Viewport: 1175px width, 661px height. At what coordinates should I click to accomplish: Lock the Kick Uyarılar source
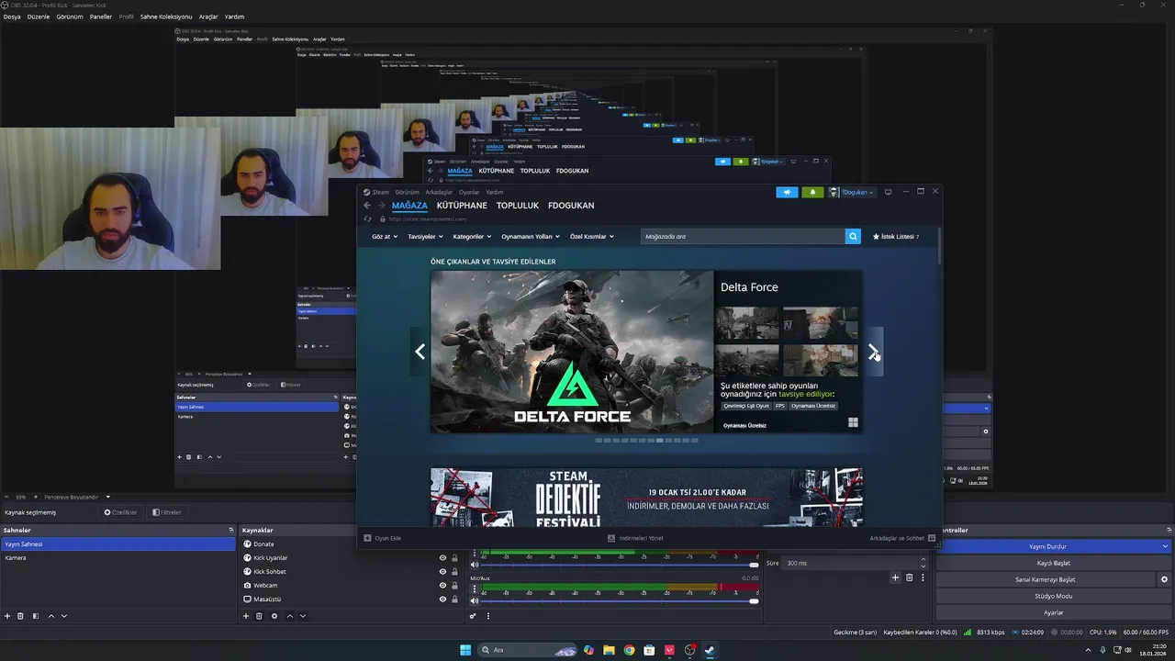coord(454,558)
